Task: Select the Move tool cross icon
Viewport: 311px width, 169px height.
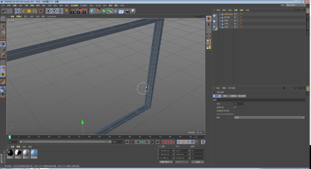Action: tap(23, 11)
